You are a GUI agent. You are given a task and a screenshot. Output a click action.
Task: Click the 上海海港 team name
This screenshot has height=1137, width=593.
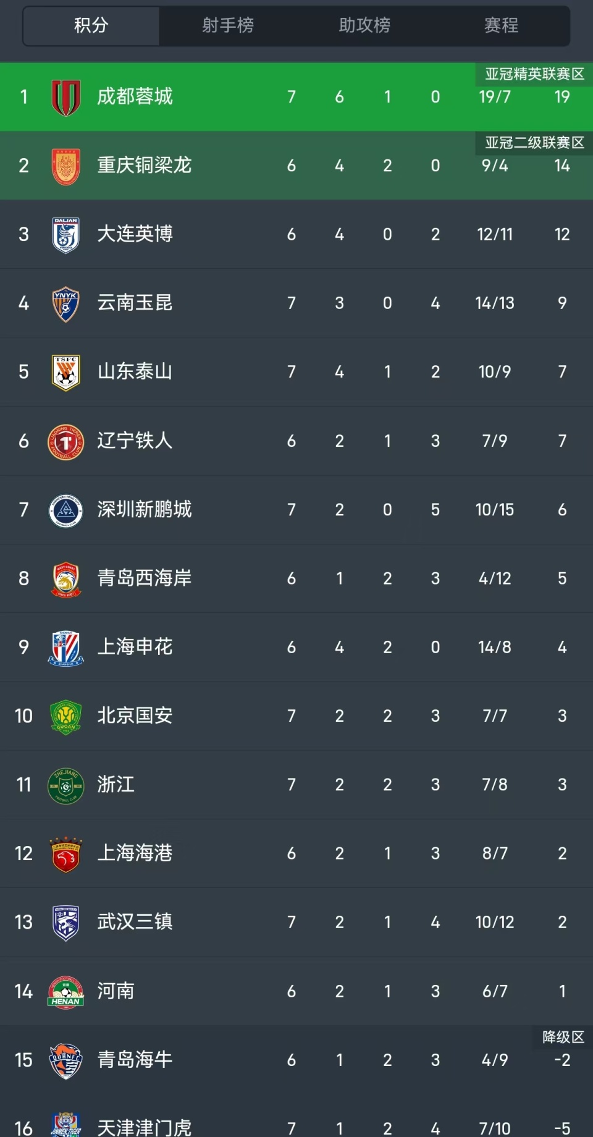(x=135, y=853)
